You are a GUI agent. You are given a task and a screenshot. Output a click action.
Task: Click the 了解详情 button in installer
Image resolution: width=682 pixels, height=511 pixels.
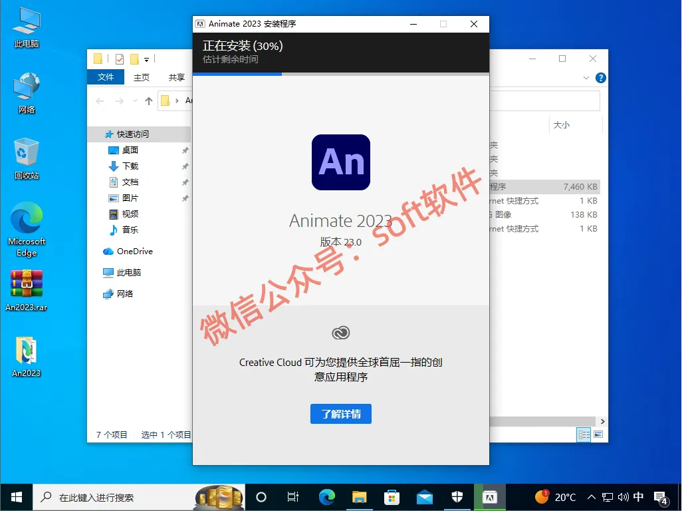pyautogui.click(x=340, y=413)
